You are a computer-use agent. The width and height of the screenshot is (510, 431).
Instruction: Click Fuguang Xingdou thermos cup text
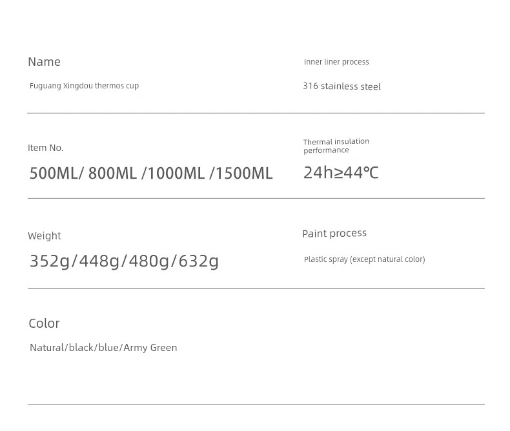click(x=84, y=86)
